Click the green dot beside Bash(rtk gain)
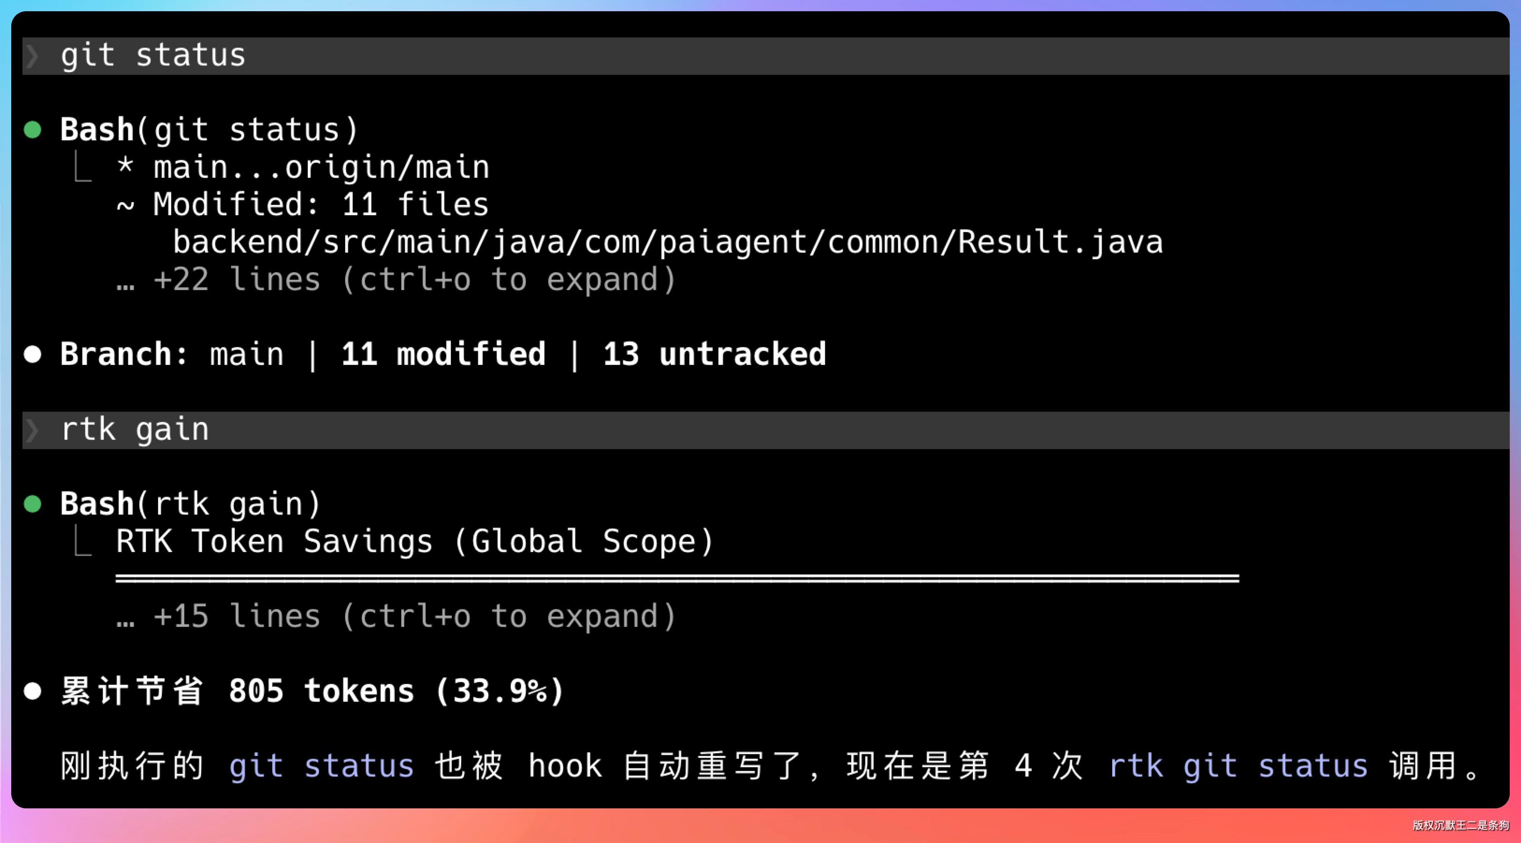Screen dimensions: 1521x843 coord(32,504)
